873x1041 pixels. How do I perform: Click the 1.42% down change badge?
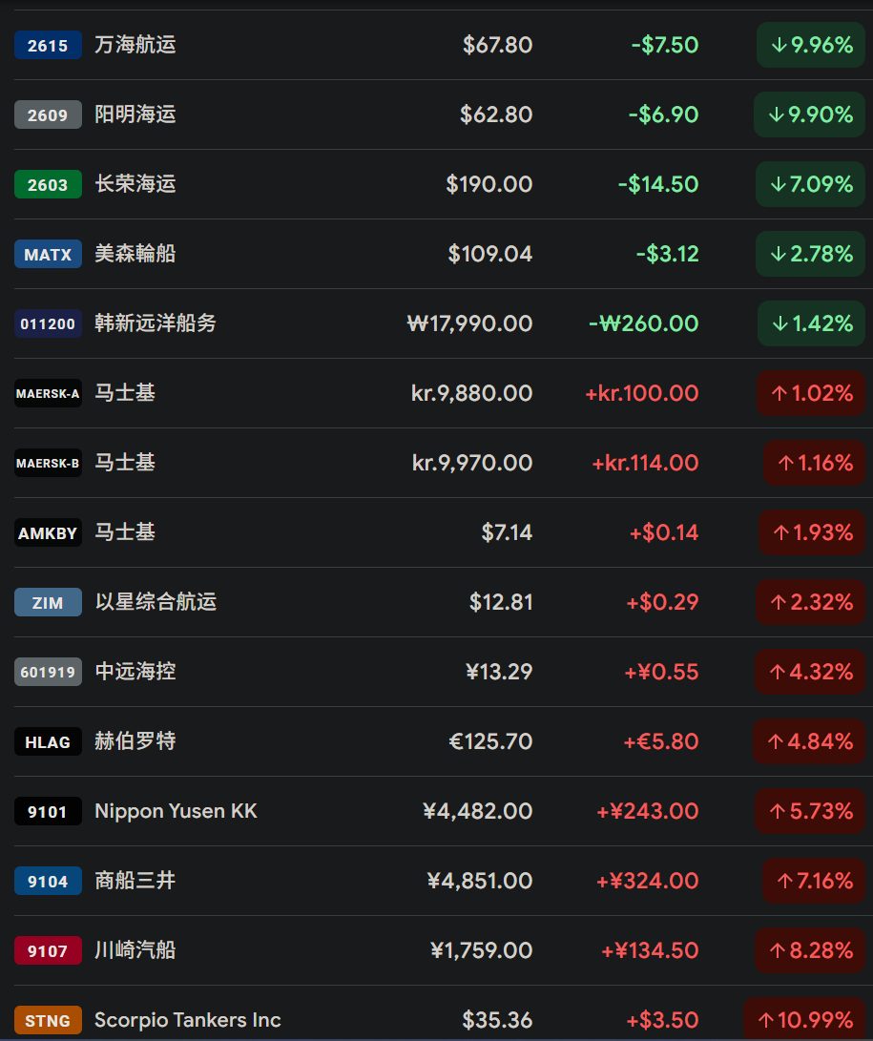tap(811, 324)
